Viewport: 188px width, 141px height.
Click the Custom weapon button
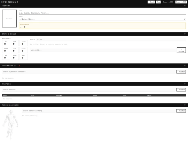(181, 90)
